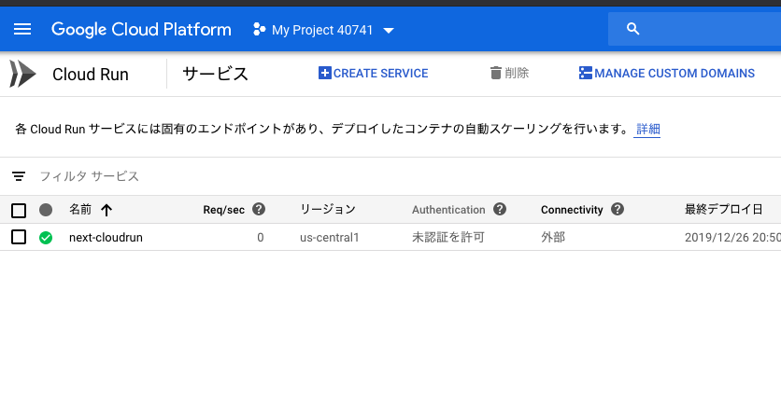Click the gray status circle in header
Viewport: 781px width, 415px height.
46,210
